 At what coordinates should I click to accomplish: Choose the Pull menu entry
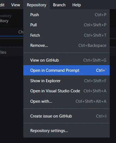tap(66, 25)
